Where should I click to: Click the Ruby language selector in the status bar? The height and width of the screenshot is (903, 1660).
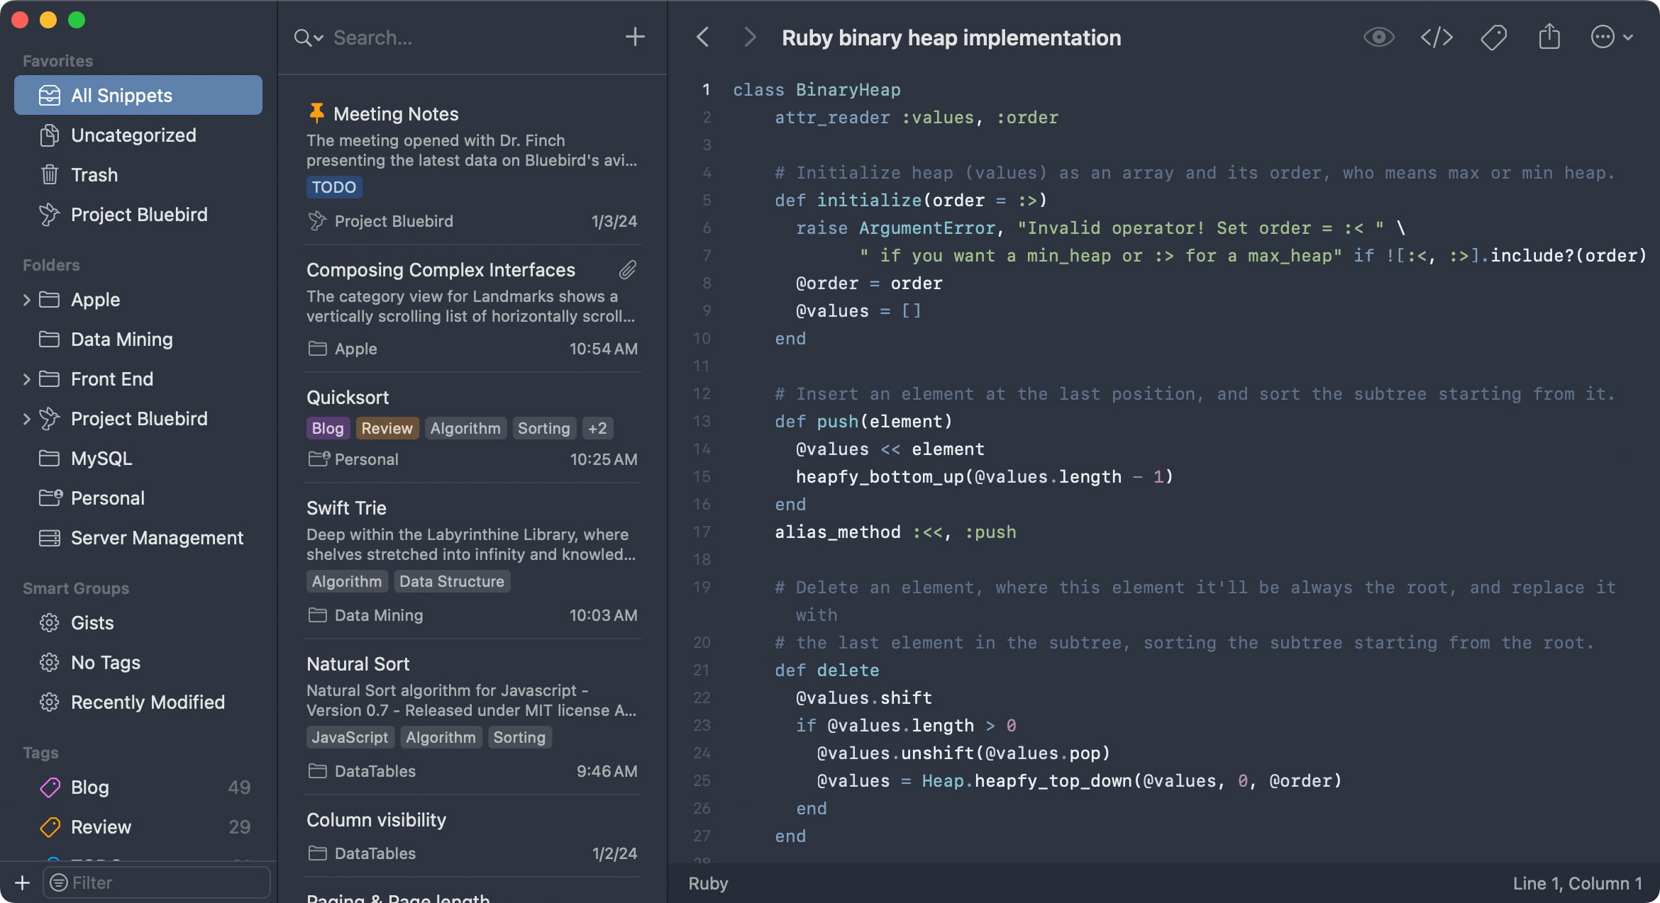(707, 882)
